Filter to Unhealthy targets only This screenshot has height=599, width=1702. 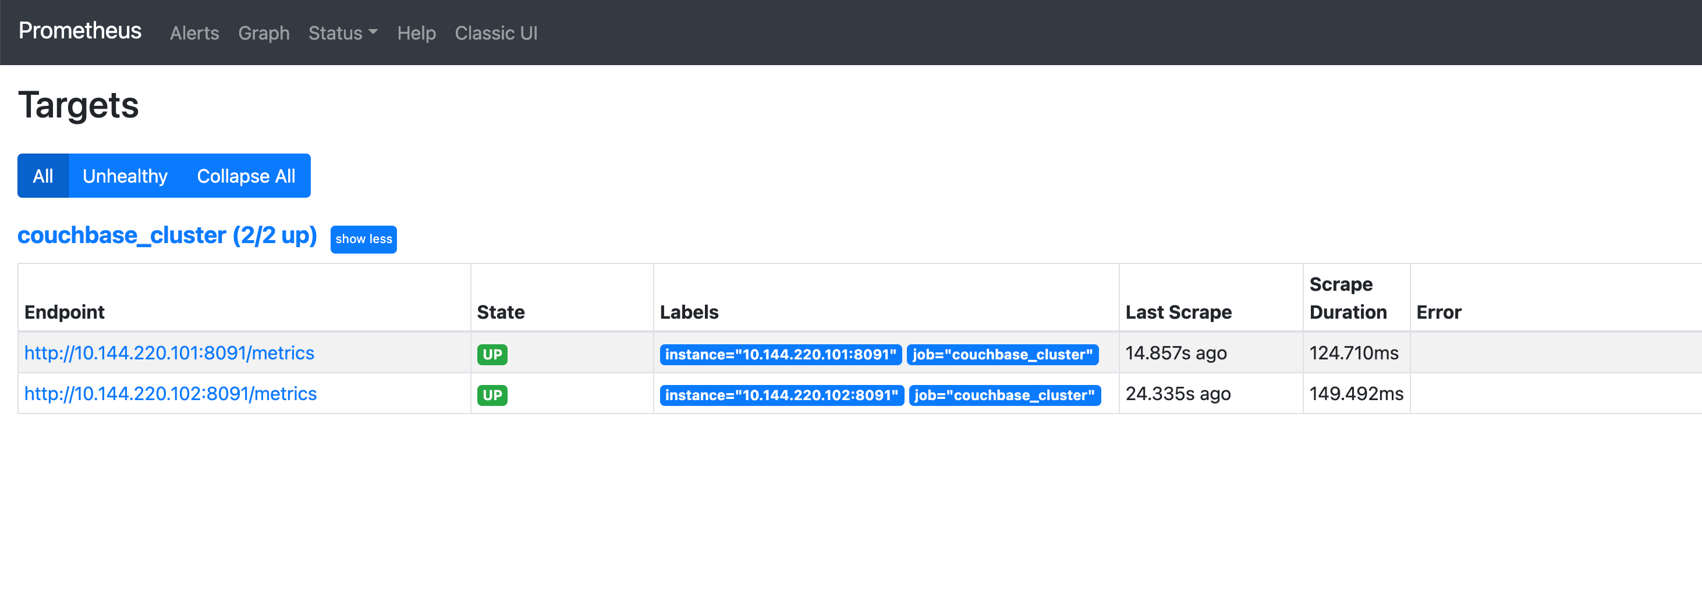click(125, 176)
